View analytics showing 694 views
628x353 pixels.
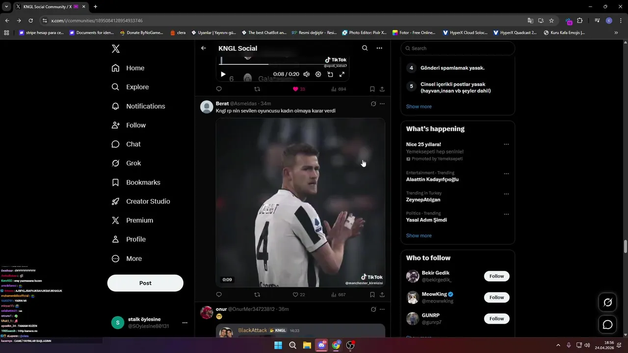coord(339,89)
